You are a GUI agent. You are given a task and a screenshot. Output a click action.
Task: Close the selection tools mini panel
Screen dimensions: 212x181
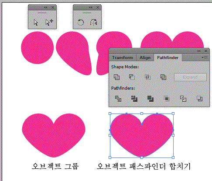pos(53,7)
